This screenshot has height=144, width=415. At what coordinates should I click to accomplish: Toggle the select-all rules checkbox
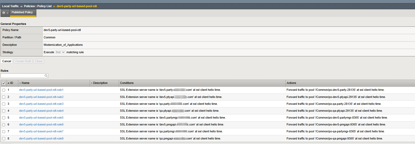coord(4,83)
